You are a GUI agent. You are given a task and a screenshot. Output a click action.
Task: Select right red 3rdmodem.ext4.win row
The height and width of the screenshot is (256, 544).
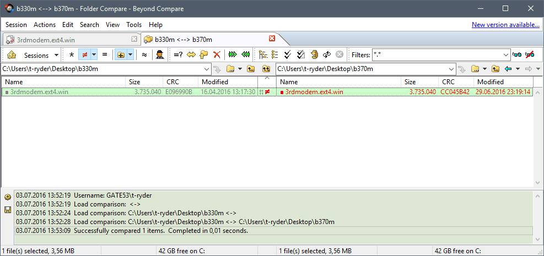click(405, 92)
